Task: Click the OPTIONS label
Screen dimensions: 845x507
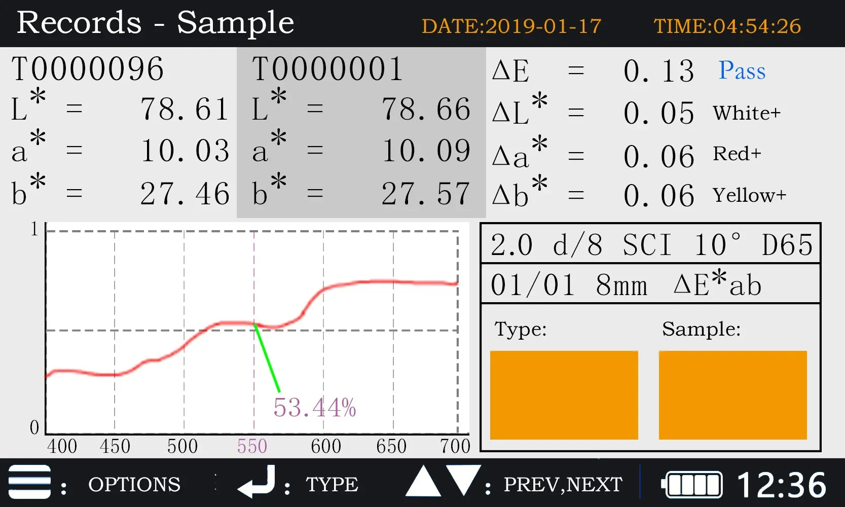Action: point(134,485)
